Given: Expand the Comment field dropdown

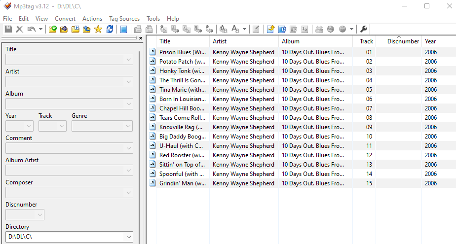Looking at the screenshot, I should click(128, 148).
